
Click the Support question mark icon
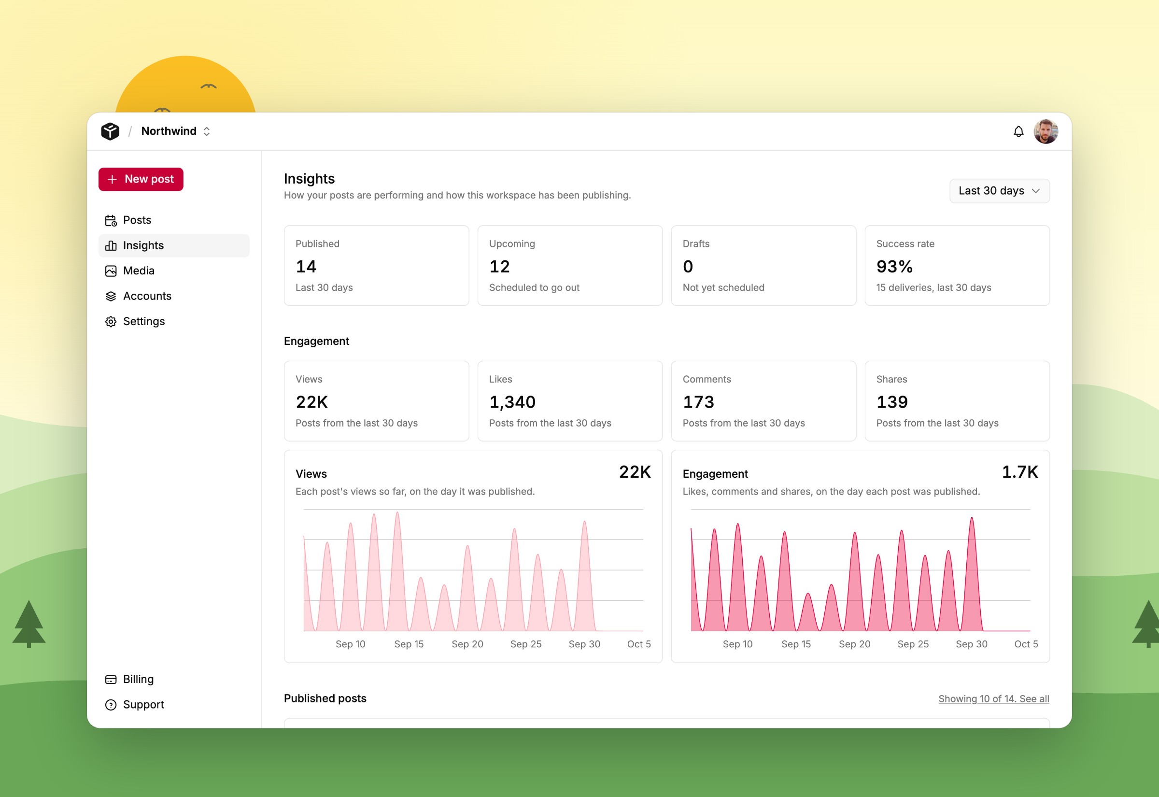(x=111, y=705)
